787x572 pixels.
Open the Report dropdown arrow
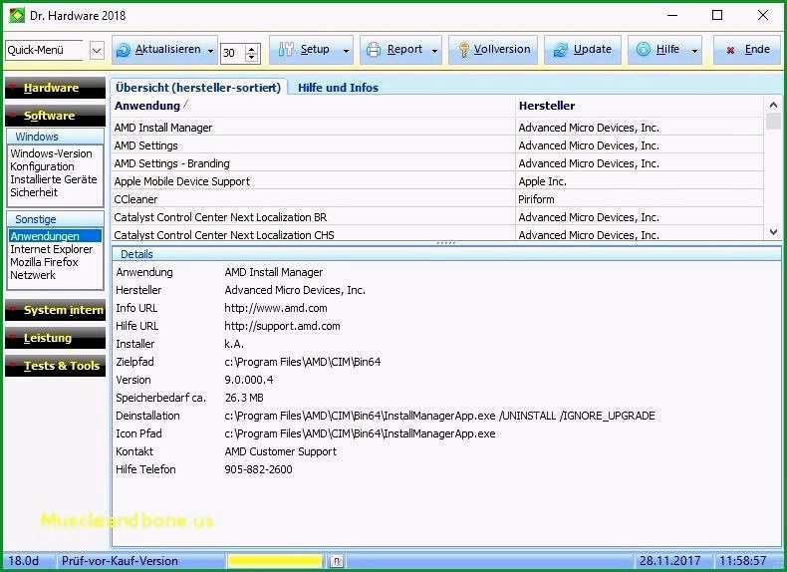point(434,51)
